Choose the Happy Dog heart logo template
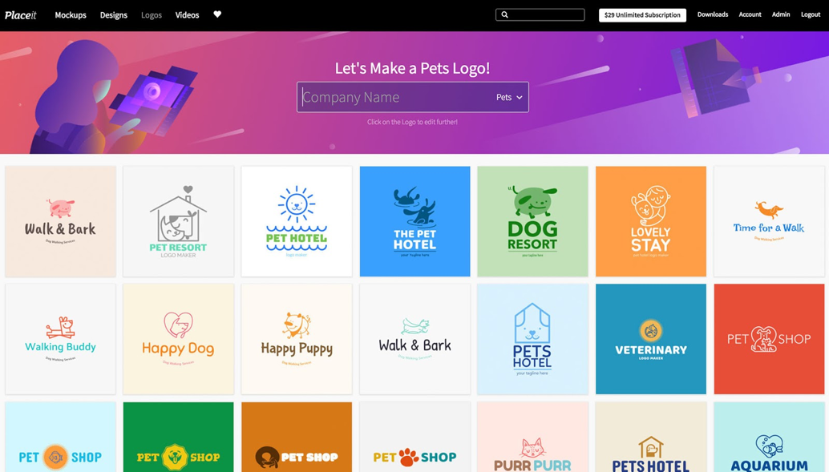This screenshot has height=472, width=829. [178, 339]
